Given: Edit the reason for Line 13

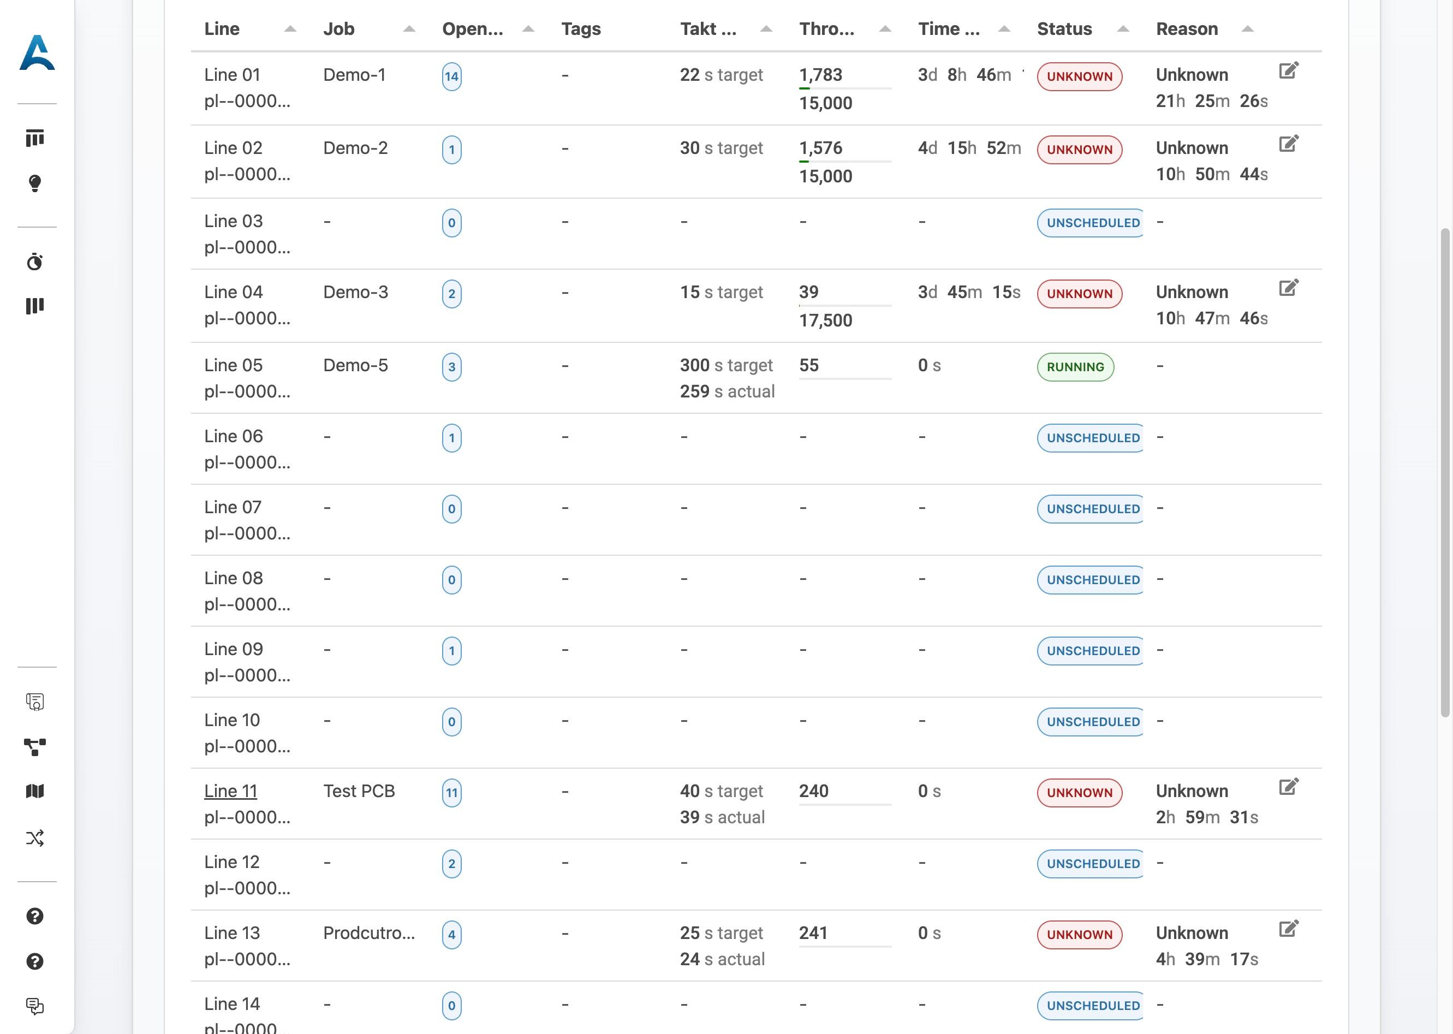Looking at the screenshot, I should click(x=1288, y=929).
